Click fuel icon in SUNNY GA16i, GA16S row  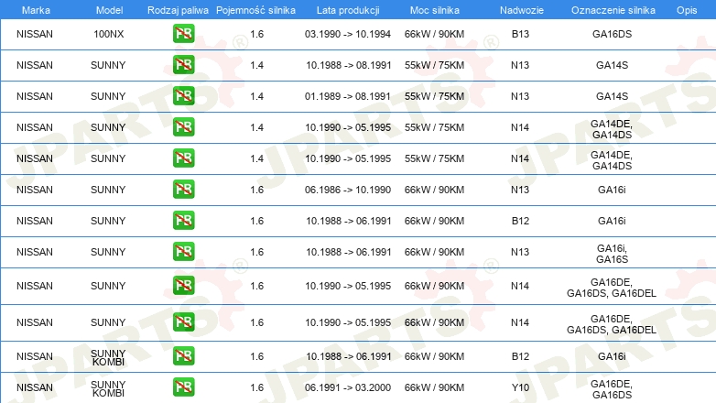click(x=183, y=251)
